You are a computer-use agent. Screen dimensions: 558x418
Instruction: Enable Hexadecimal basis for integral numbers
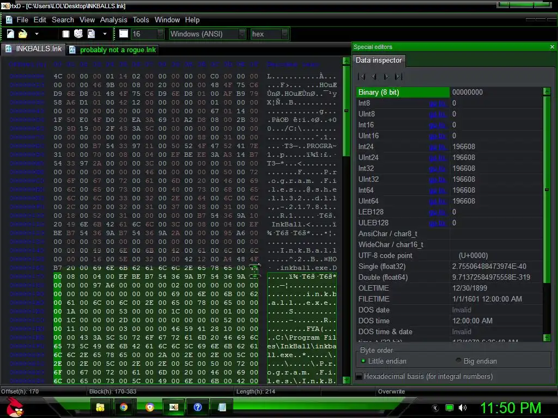click(425, 376)
